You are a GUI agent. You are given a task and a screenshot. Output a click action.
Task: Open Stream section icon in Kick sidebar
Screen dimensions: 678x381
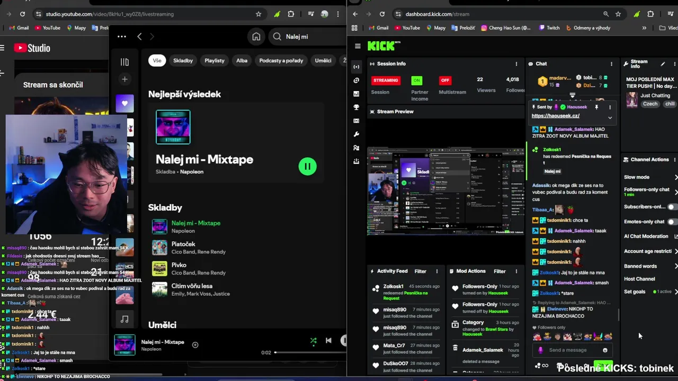356,67
